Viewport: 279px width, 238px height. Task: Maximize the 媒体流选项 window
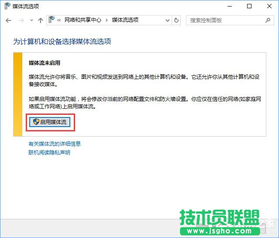point(249,6)
